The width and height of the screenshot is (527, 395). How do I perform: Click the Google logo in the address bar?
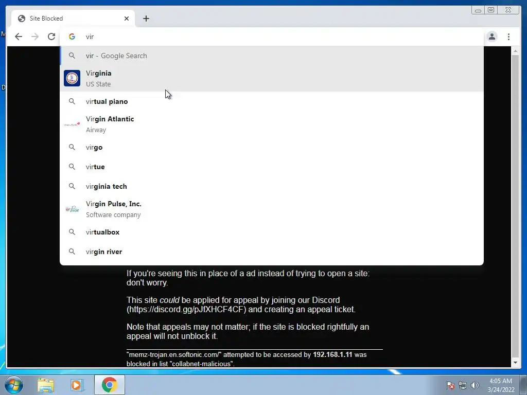pyautogui.click(x=72, y=37)
